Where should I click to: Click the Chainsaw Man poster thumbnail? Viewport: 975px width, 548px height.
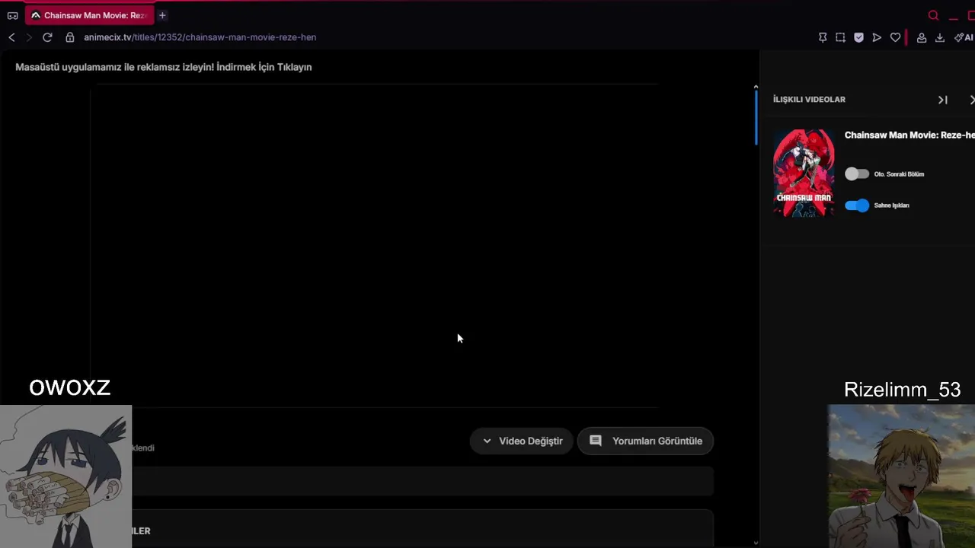(804, 173)
